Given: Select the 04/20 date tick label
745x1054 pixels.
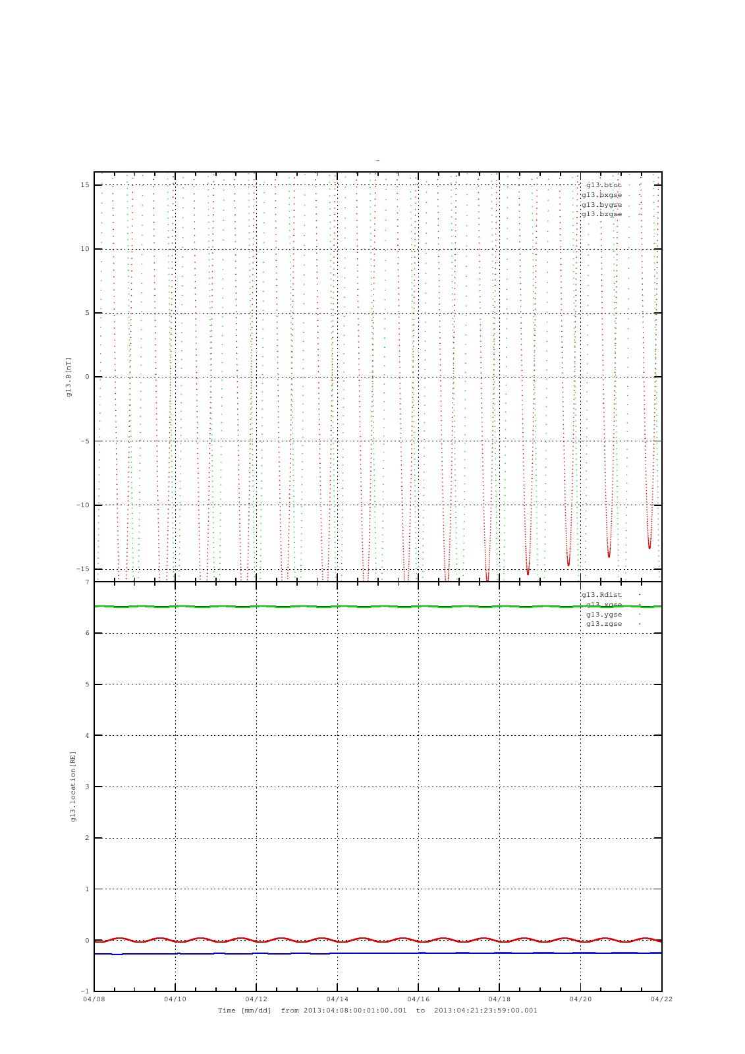Looking at the screenshot, I should 580,999.
